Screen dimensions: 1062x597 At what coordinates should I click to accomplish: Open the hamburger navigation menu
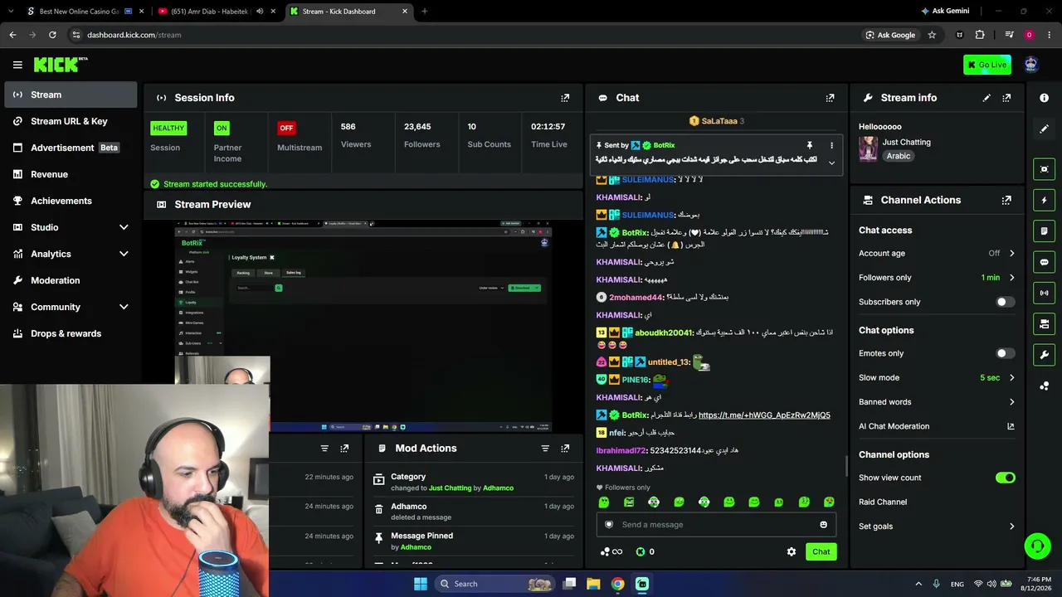click(x=17, y=65)
